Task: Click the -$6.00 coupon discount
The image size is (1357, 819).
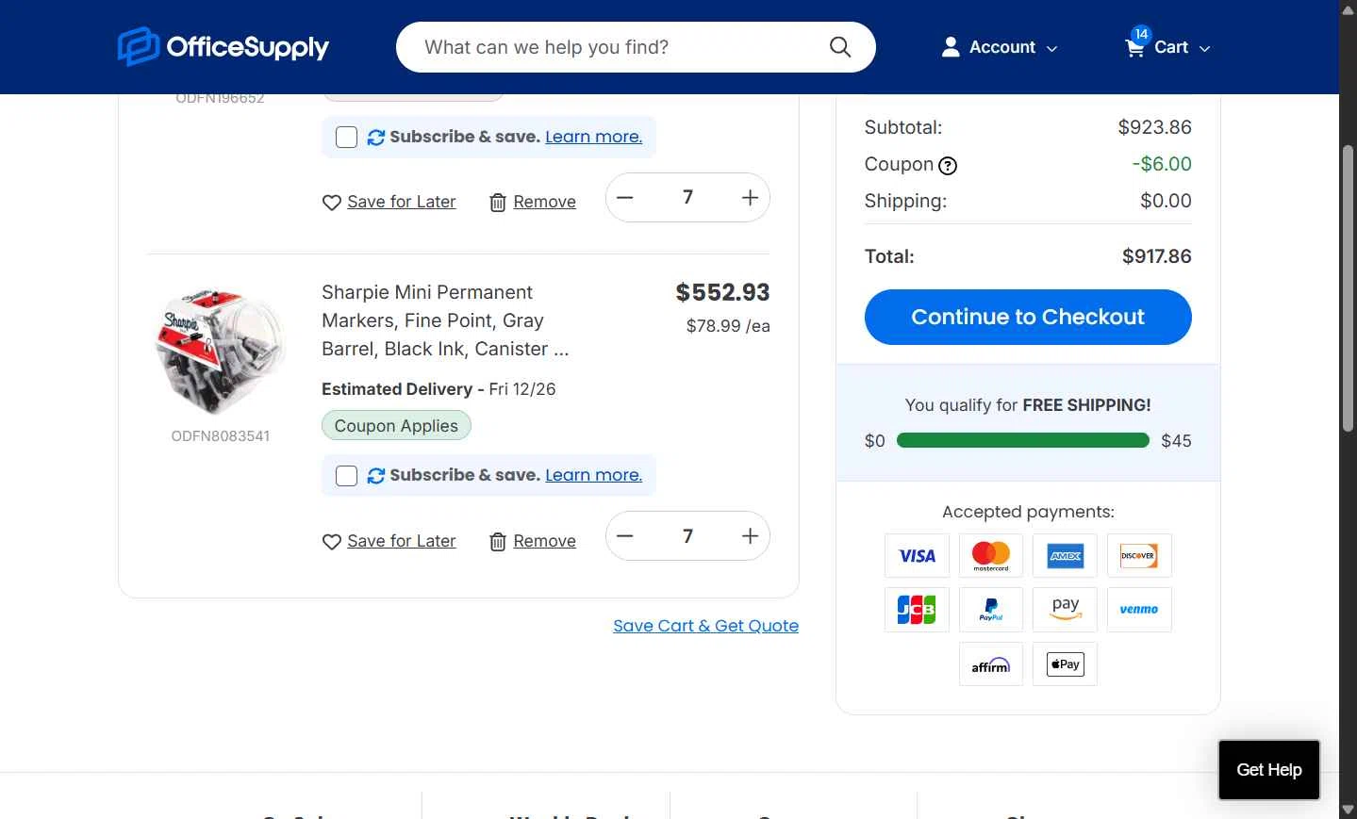Action: click(1162, 164)
